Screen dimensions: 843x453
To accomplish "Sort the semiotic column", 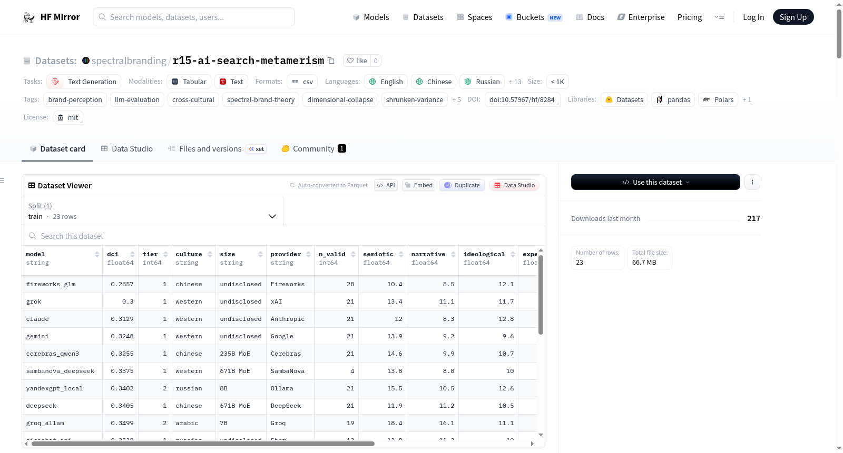I will click(401, 254).
